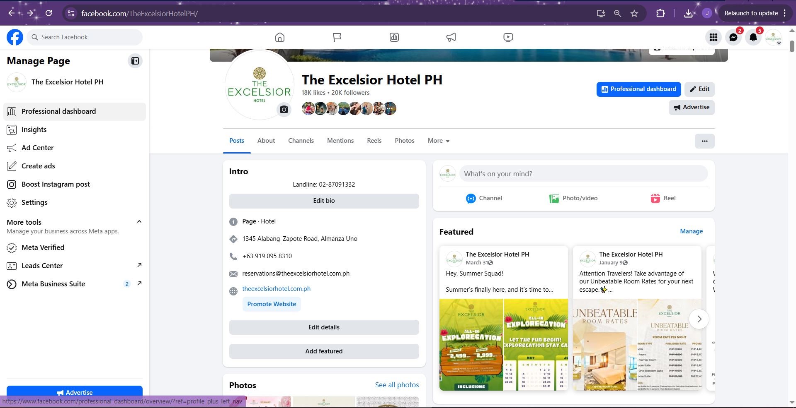
Task: Open Messenger chats icon
Action: 733,37
